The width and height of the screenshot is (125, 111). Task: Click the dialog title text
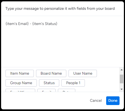click(60, 9)
